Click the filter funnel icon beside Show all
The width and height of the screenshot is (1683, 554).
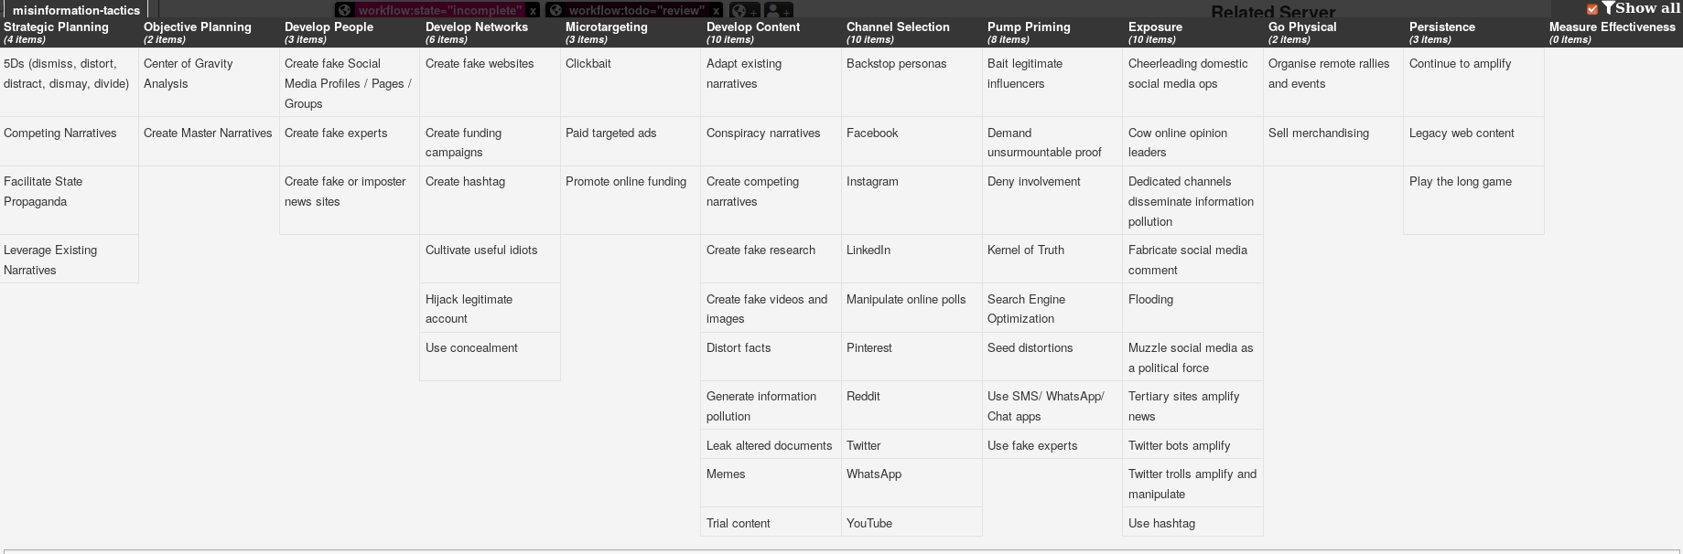point(1607,8)
